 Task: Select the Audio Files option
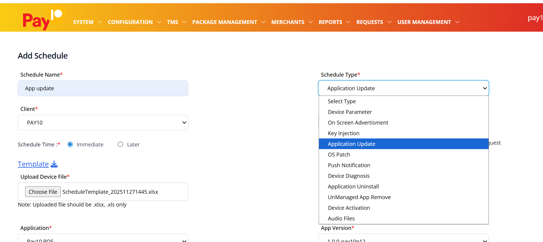click(x=341, y=218)
